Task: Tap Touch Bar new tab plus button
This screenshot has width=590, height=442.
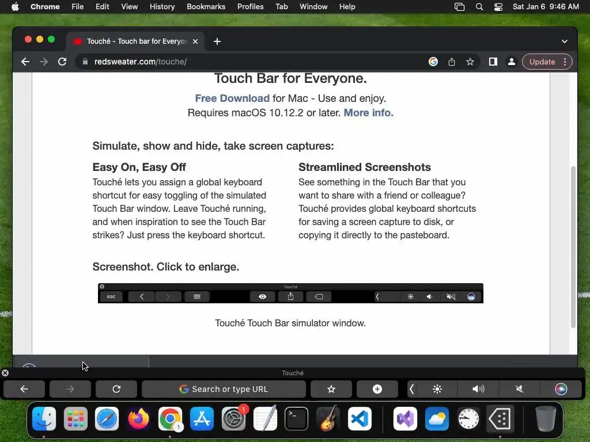Action: click(377, 389)
